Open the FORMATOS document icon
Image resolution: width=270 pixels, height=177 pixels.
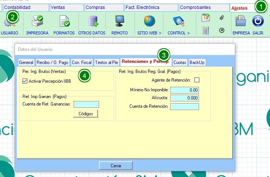(x=64, y=21)
